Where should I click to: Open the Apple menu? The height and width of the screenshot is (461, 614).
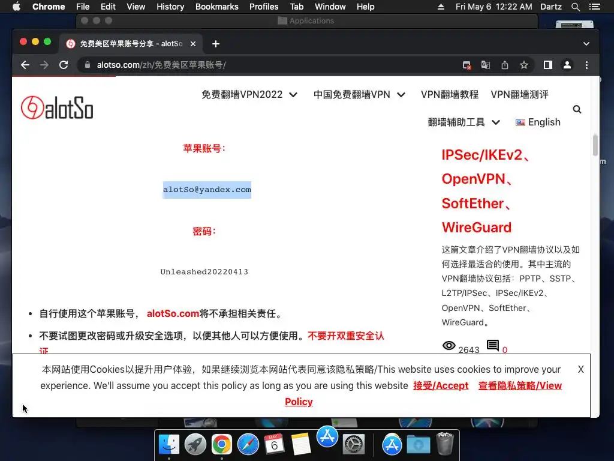coord(16,7)
